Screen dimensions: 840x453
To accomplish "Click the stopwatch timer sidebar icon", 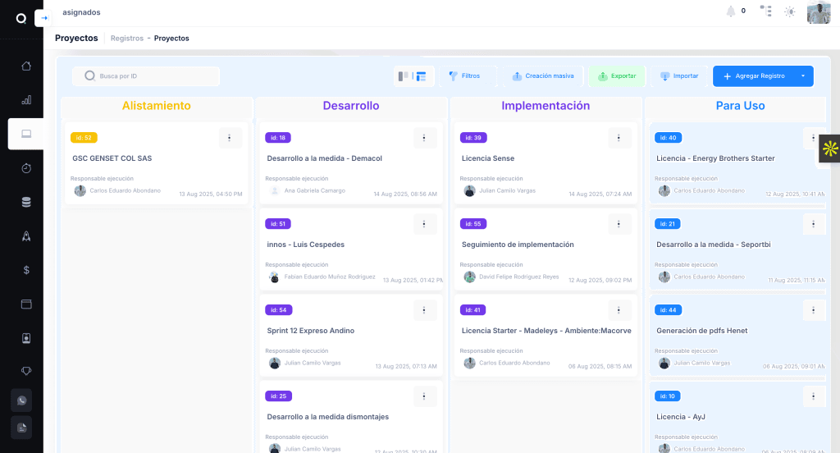I will click(x=26, y=167).
